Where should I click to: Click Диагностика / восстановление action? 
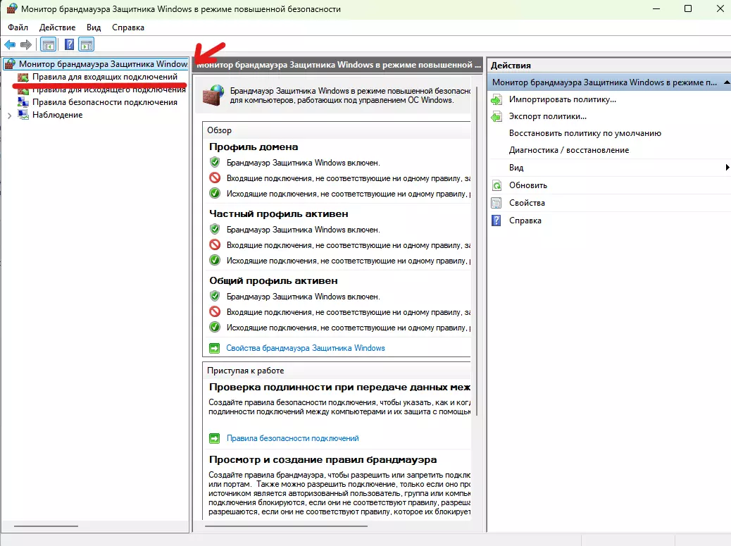pos(569,150)
